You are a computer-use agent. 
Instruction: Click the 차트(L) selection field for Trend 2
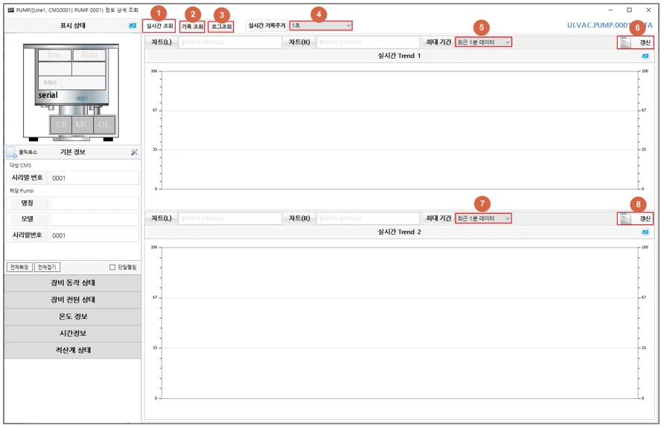[x=230, y=218]
